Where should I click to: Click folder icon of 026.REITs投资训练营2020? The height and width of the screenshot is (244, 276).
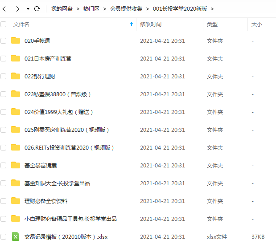16,147
